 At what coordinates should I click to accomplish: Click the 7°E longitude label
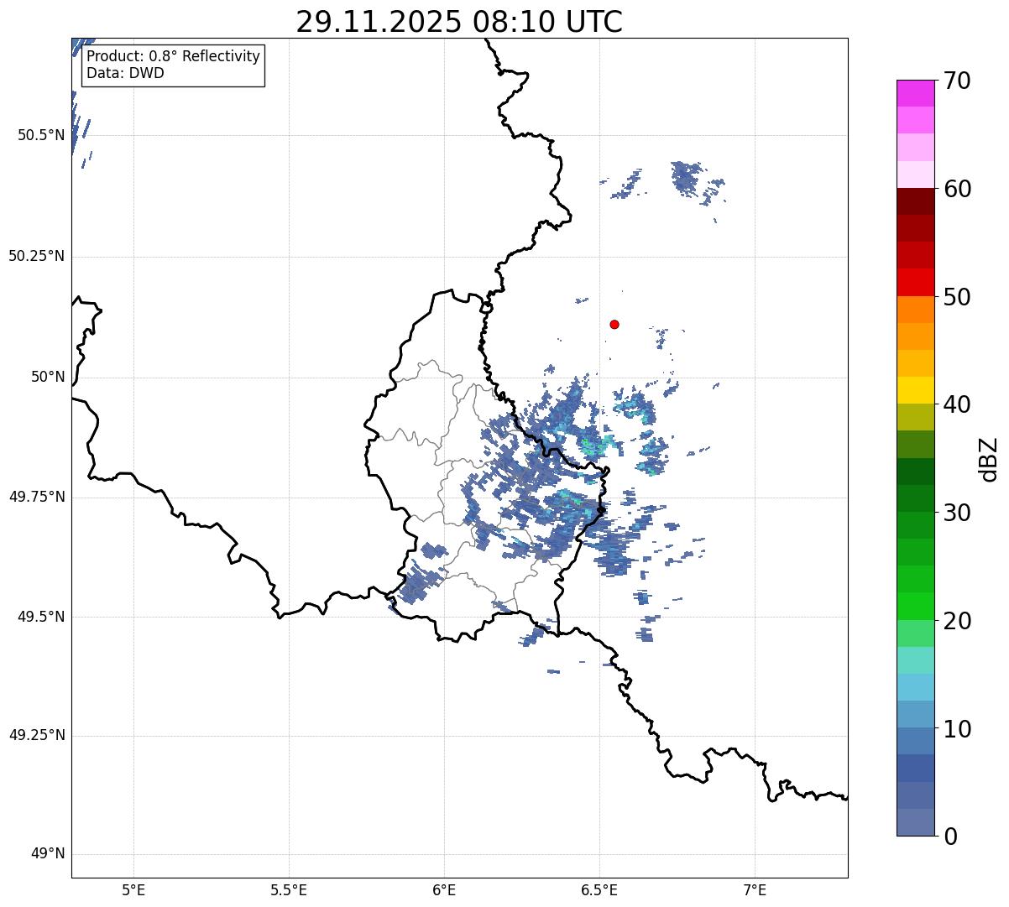tap(755, 889)
